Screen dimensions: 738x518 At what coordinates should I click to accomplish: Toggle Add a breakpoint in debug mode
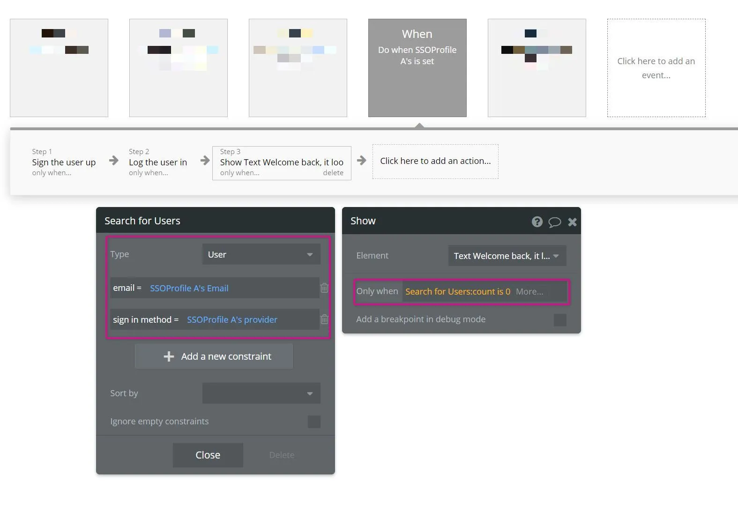click(560, 320)
